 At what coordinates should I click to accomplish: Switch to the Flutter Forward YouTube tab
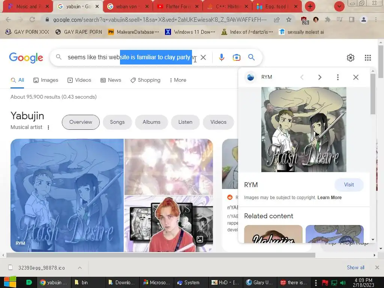point(177,6)
